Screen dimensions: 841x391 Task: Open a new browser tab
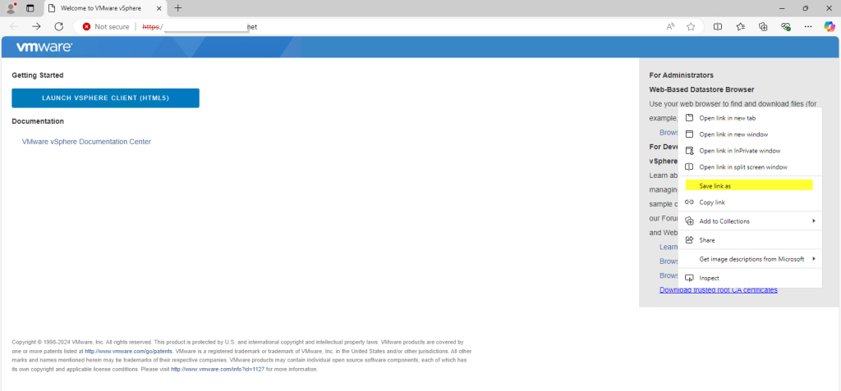178,8
